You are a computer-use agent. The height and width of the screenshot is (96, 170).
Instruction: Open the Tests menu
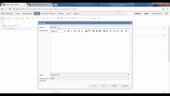(37, 14)
